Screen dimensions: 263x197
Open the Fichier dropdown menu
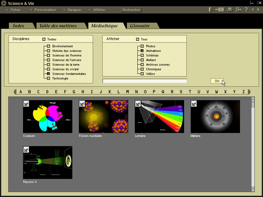click(13, 10)
